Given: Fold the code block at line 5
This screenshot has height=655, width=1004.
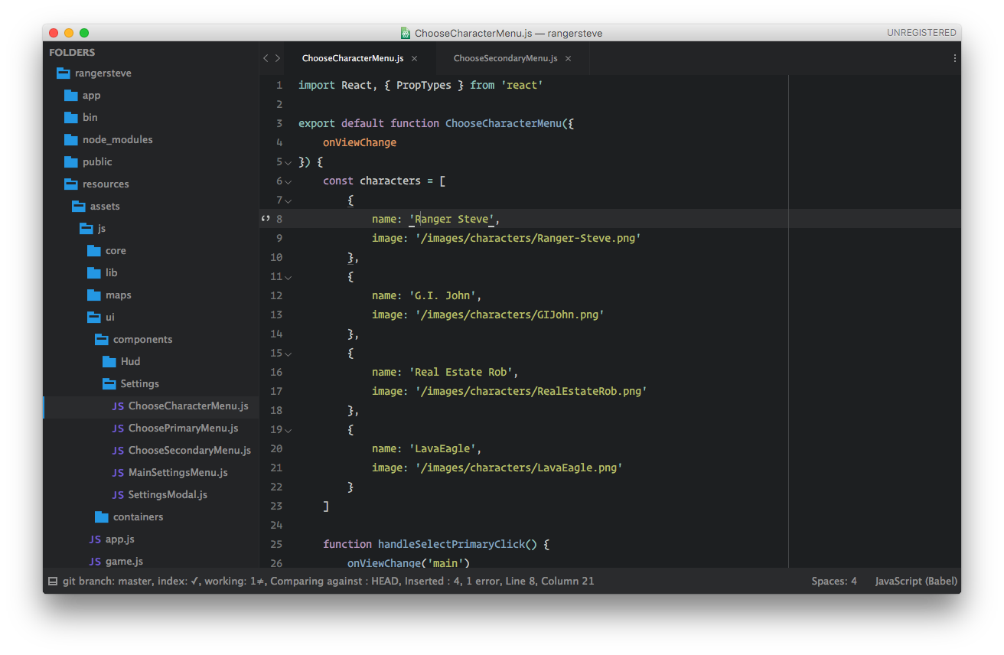Looking at the screenshot, I should click(288, 162).
